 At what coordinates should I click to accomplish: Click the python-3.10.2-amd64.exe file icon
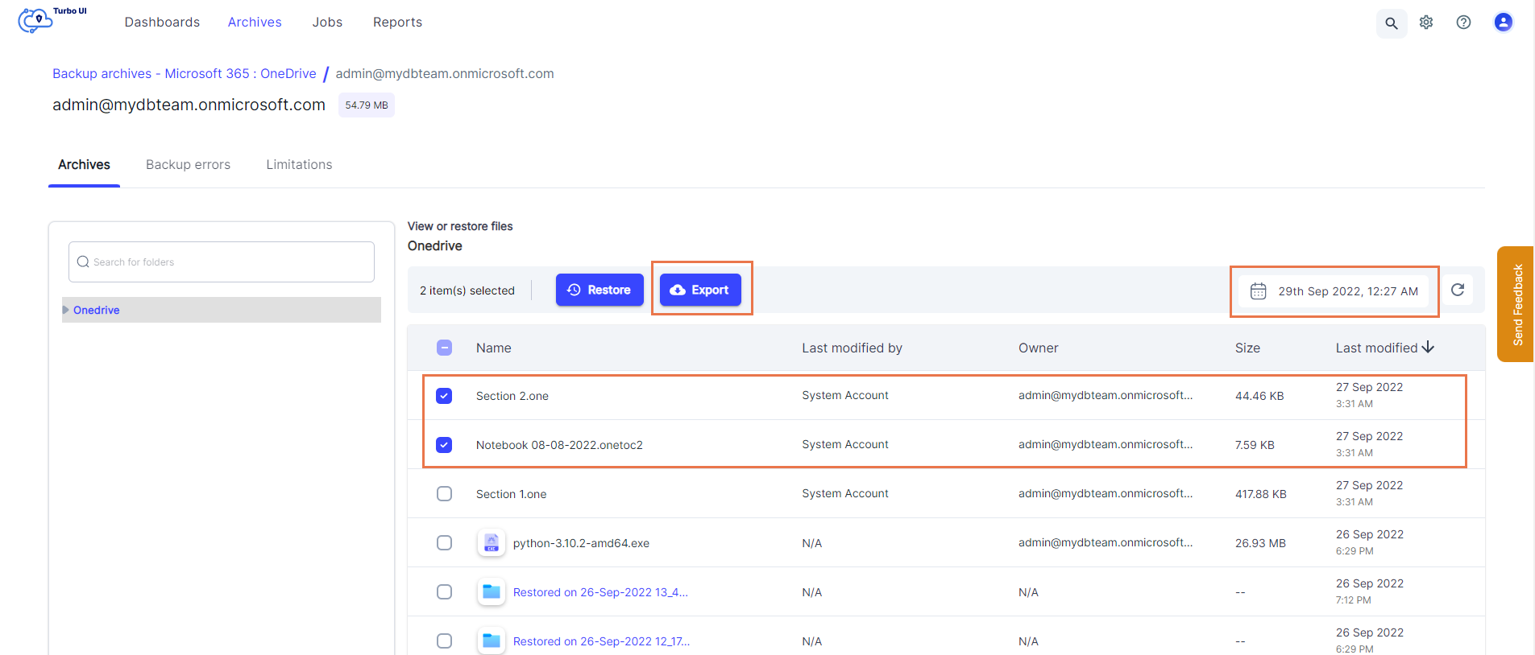[x=492, y=543]
